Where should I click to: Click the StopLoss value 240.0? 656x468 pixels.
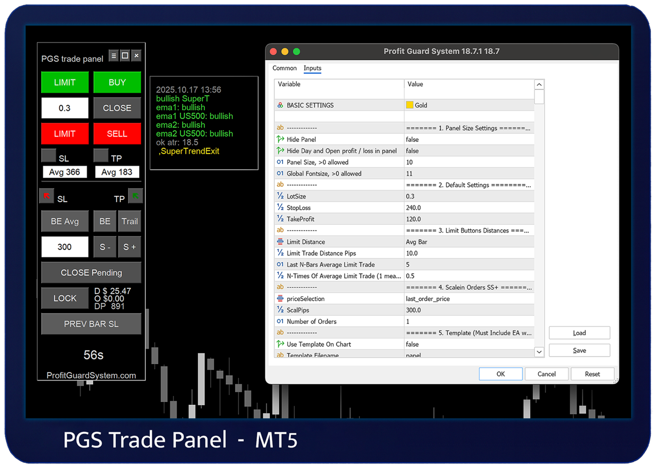point(469,208)
